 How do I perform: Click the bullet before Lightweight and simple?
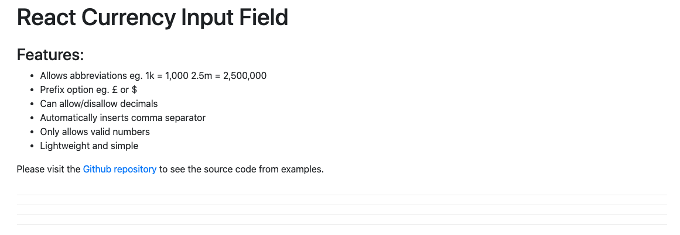click(32, 146)
